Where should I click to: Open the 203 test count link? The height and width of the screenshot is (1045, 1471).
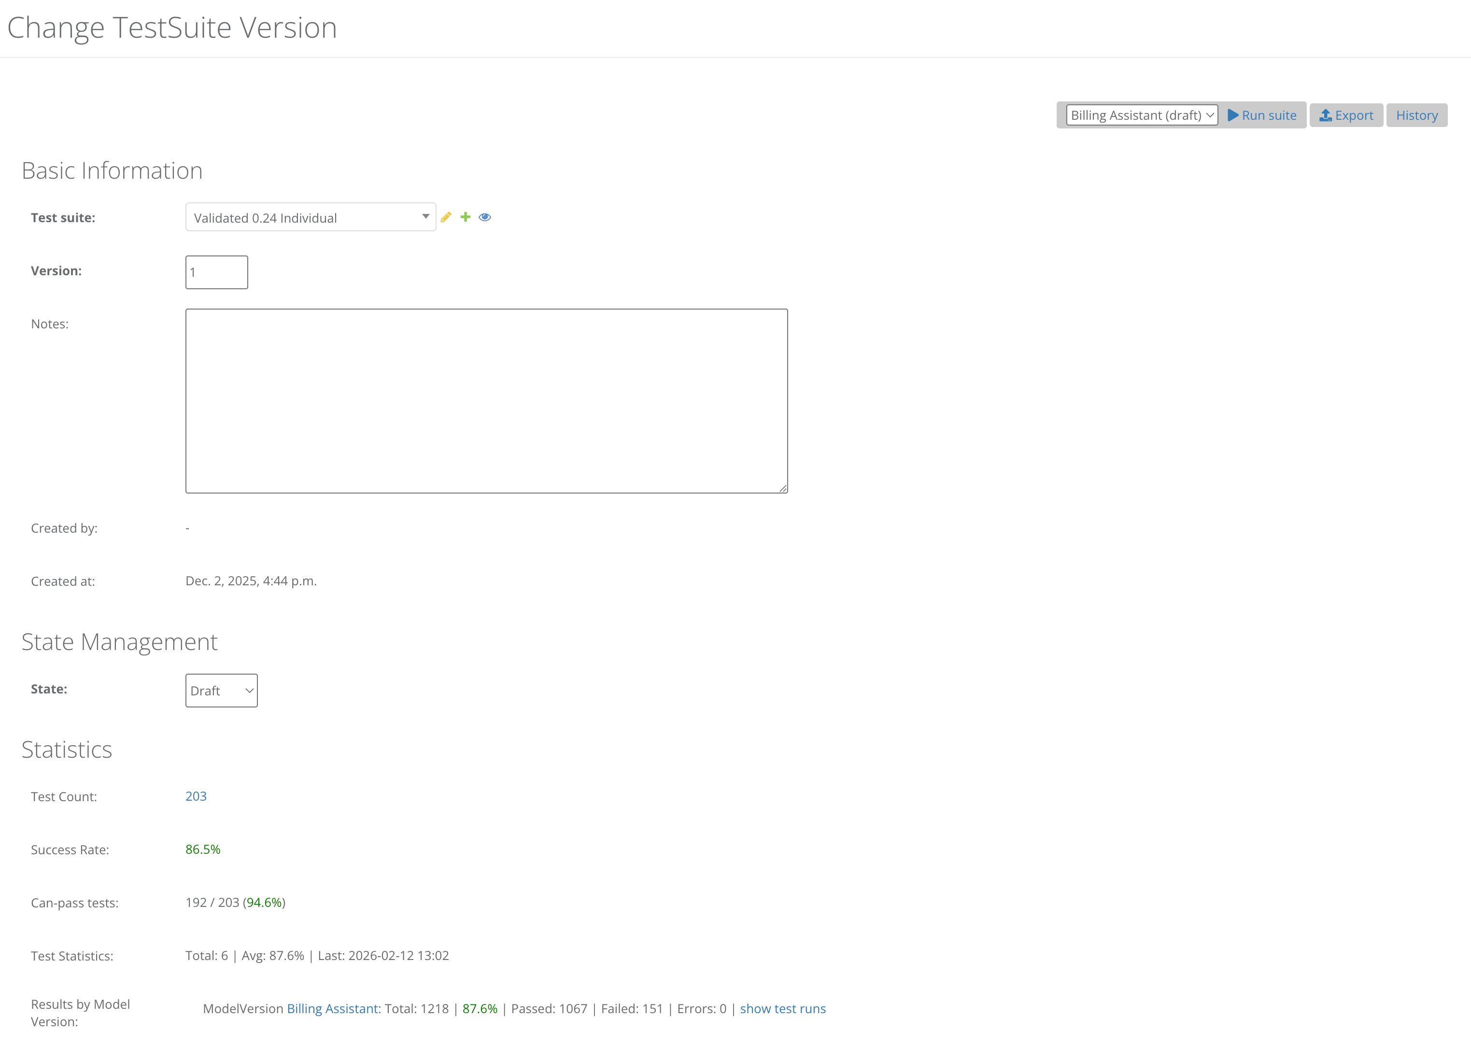coord(196,796)
